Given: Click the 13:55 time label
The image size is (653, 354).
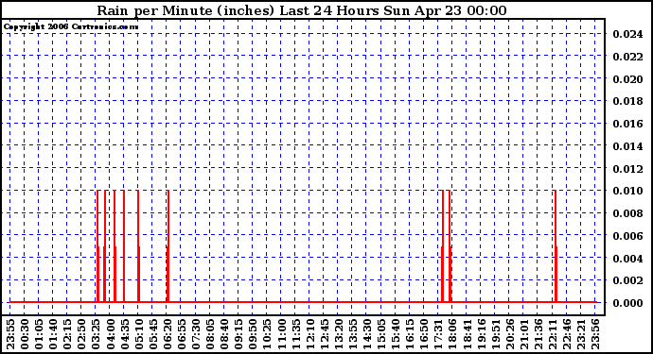Looking at the screenshot, I should [353, 334].
